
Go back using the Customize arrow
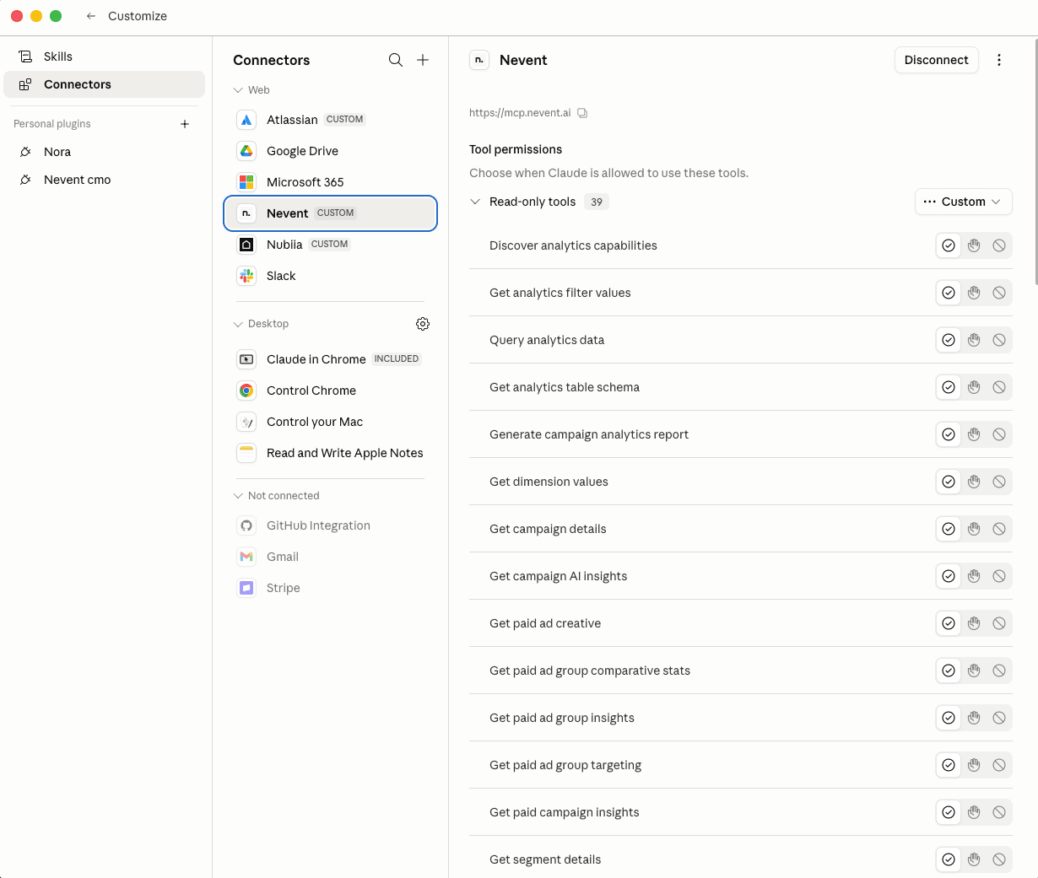[x=91, y=16]
